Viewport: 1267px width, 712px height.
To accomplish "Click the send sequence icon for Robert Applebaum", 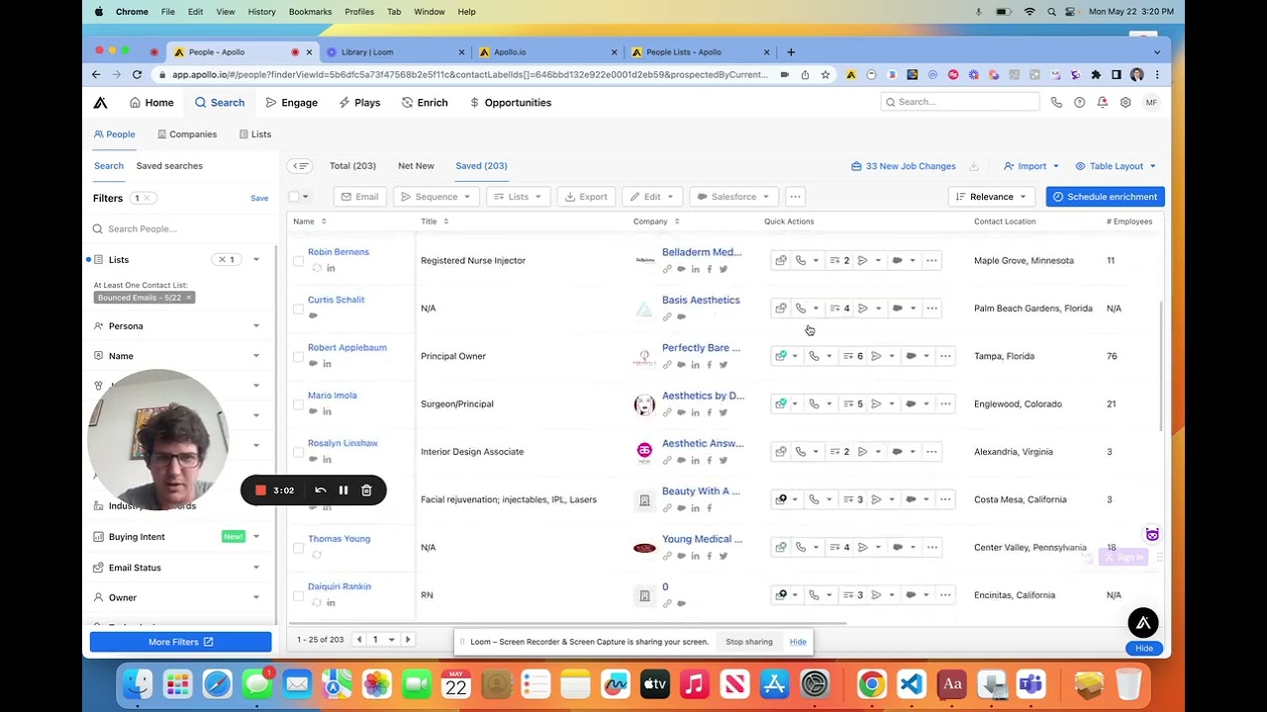I will [x=876, y=356].
